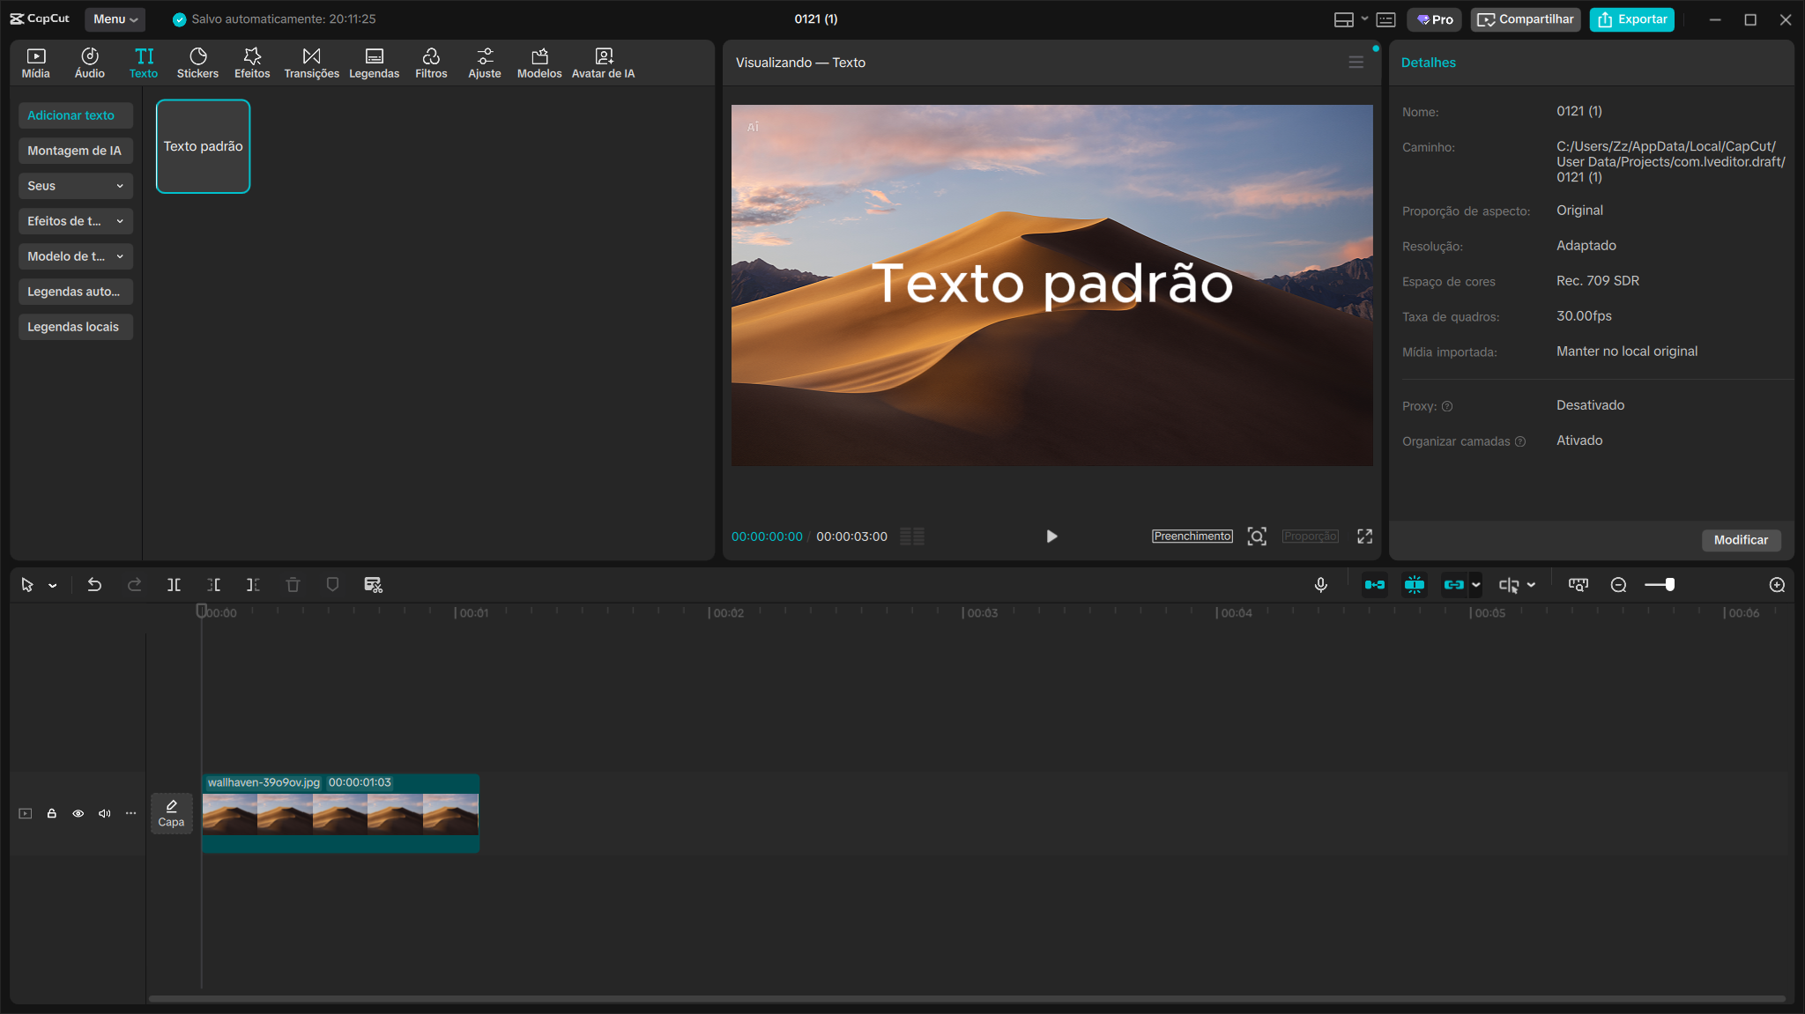This screenshot has height=1014, width=1805.
Task: Toggle visibility of the main track
Action: 78,813
